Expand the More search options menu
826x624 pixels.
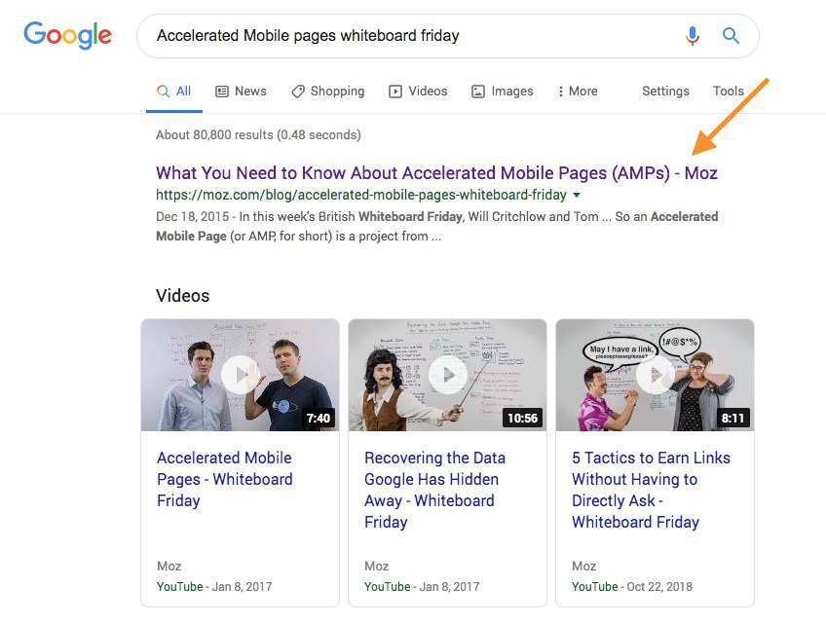tap(578, 92)
